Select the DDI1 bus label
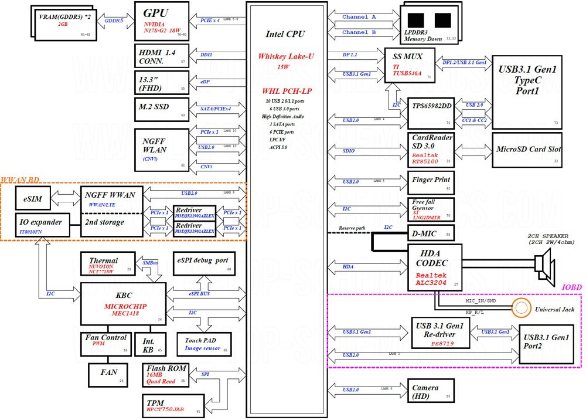The width and height of the screenshot is (586, 420). 206,55
